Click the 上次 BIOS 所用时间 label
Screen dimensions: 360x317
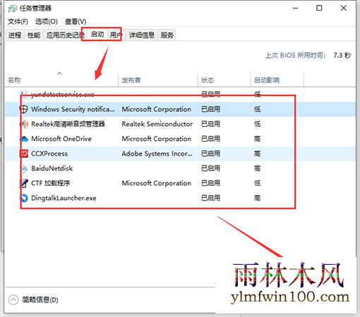(296, 56)
